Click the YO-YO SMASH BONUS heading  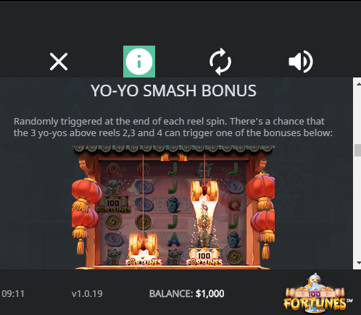point(173,91)
